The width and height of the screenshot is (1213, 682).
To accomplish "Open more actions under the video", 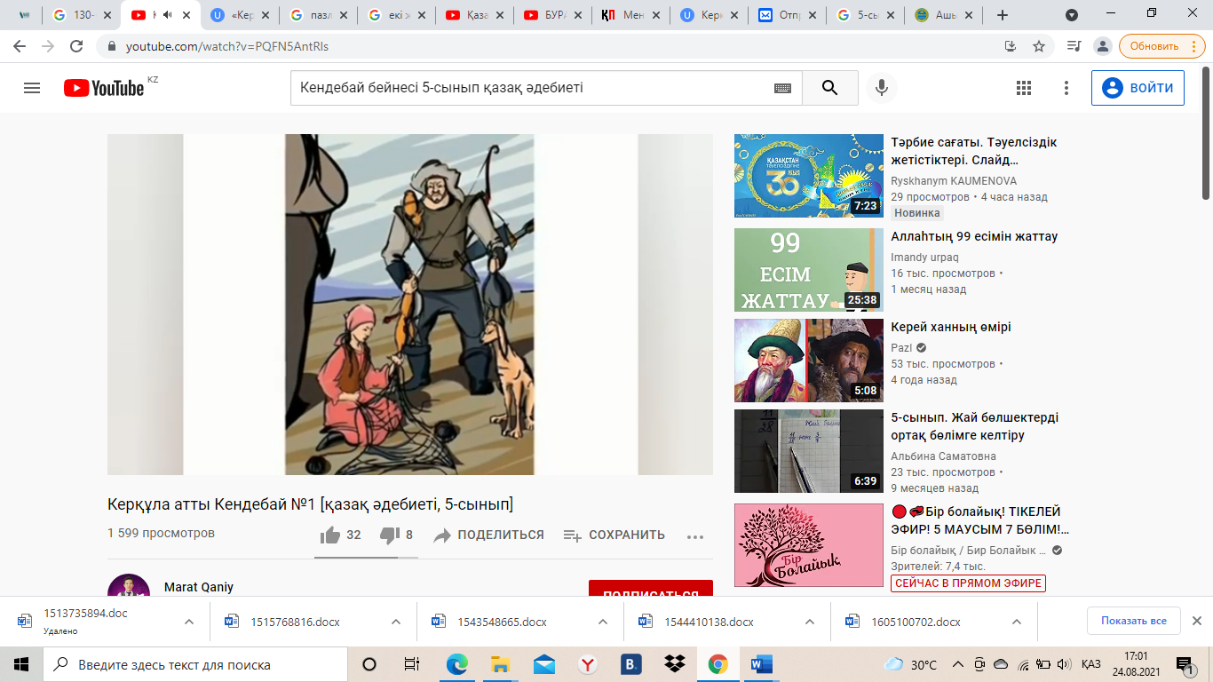I will (695, 535).
